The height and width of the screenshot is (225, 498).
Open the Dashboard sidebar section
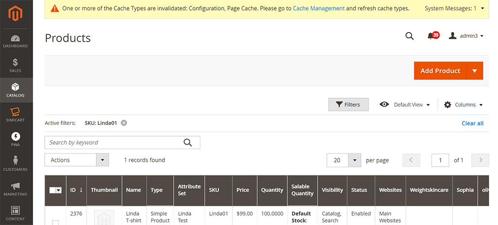[16, 41]
